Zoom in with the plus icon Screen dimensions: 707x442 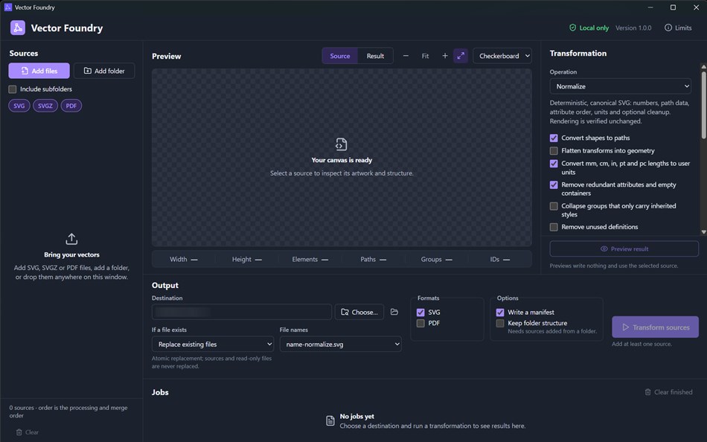[445, 56]
